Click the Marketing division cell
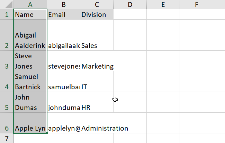The image size is (225, 143). point(97,66)
